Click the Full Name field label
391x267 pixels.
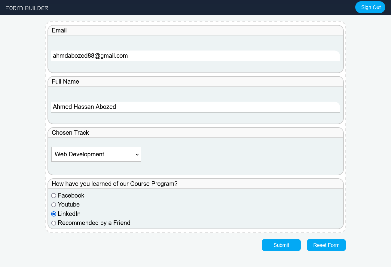pyautogui.click(x=65, y=81)
